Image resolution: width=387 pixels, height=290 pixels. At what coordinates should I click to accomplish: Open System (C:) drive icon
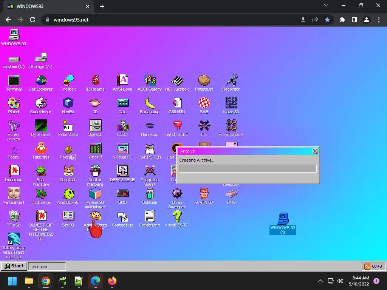click(14, 62)
